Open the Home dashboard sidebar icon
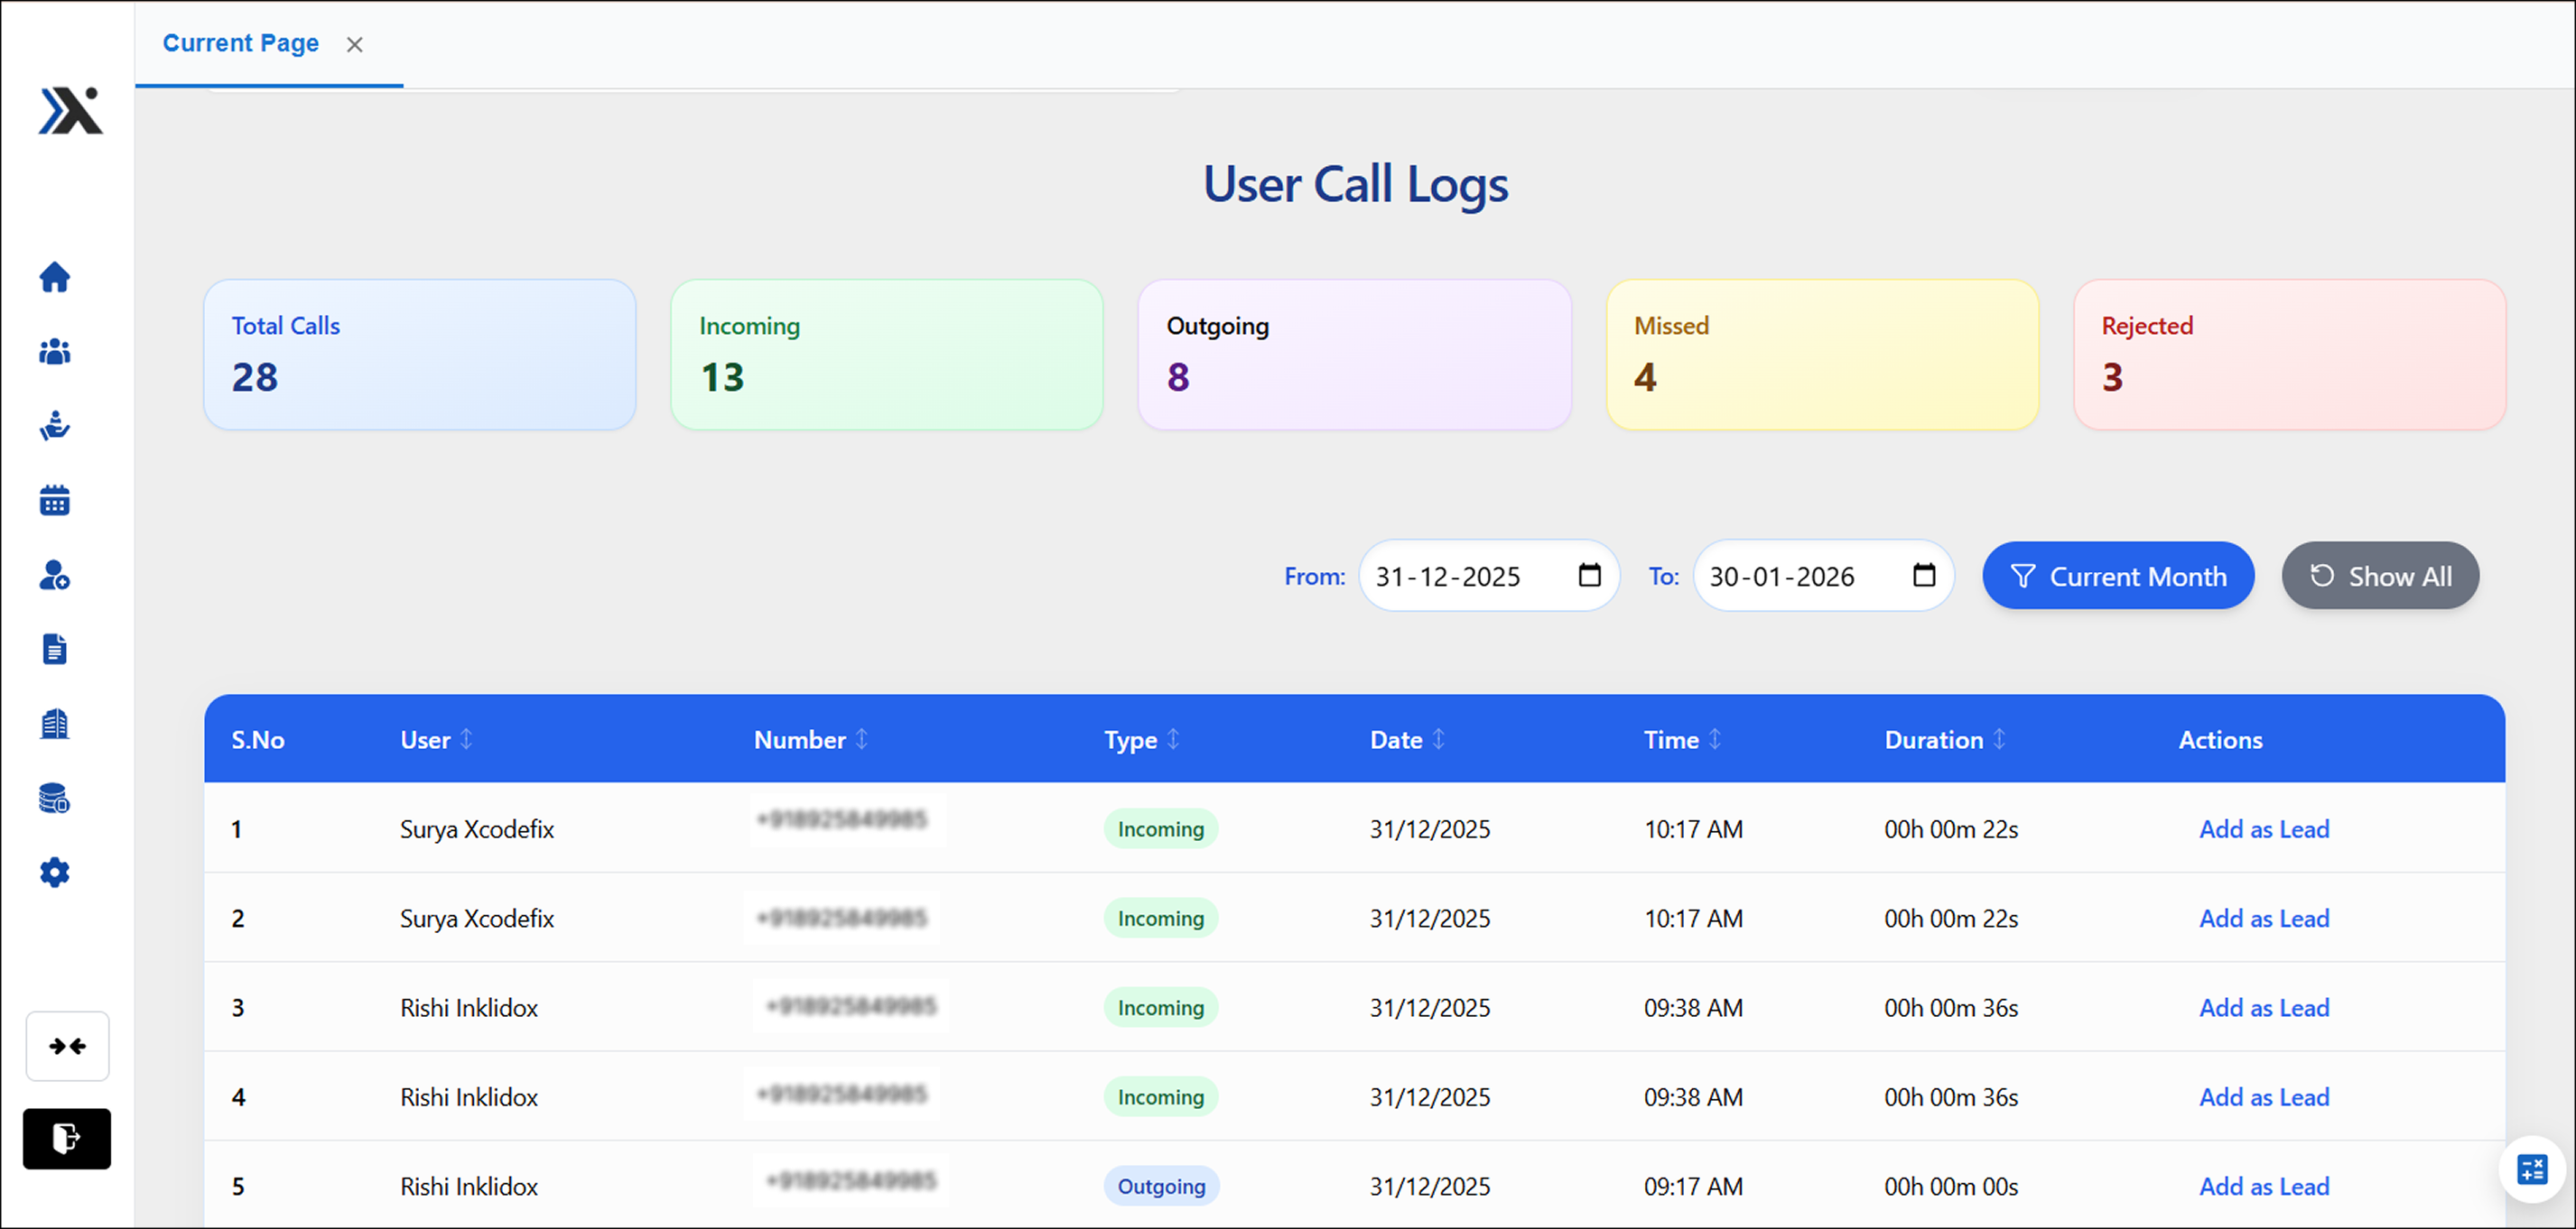Viewport: 2576px width, 1229px height. [55, 277]
